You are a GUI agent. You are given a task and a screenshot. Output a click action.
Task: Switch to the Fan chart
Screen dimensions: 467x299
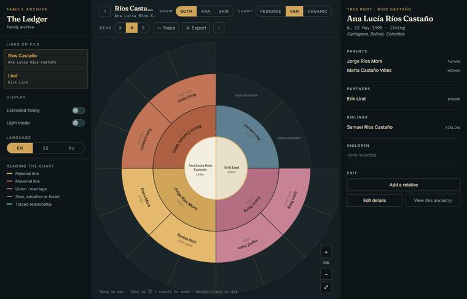294,11
